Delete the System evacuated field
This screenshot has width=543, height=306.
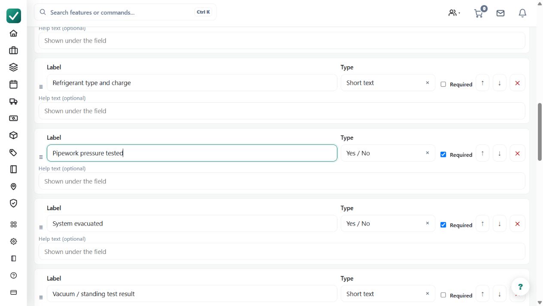(517, 224)
